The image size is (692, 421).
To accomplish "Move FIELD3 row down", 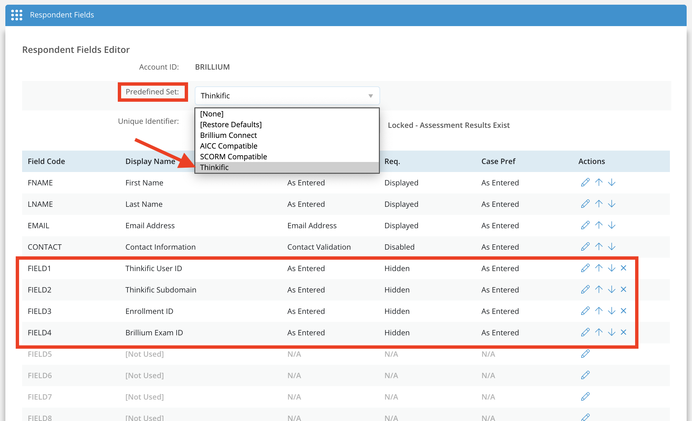I will click(612, 311).
